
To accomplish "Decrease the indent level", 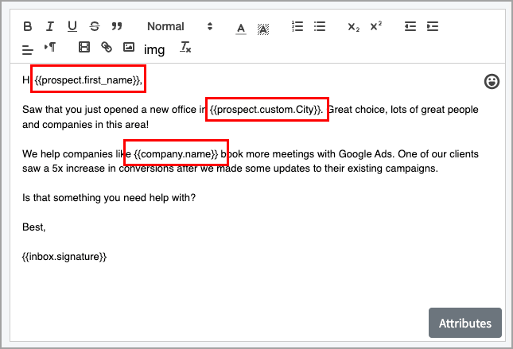I will [410, 26].
